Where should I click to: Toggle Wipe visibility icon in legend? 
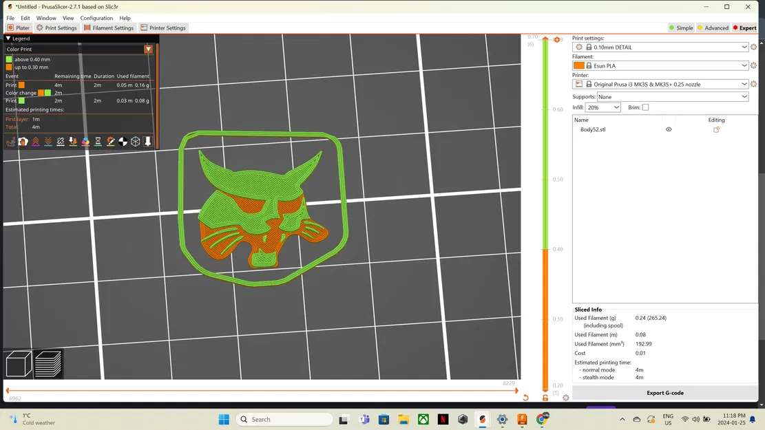point(23,141)
